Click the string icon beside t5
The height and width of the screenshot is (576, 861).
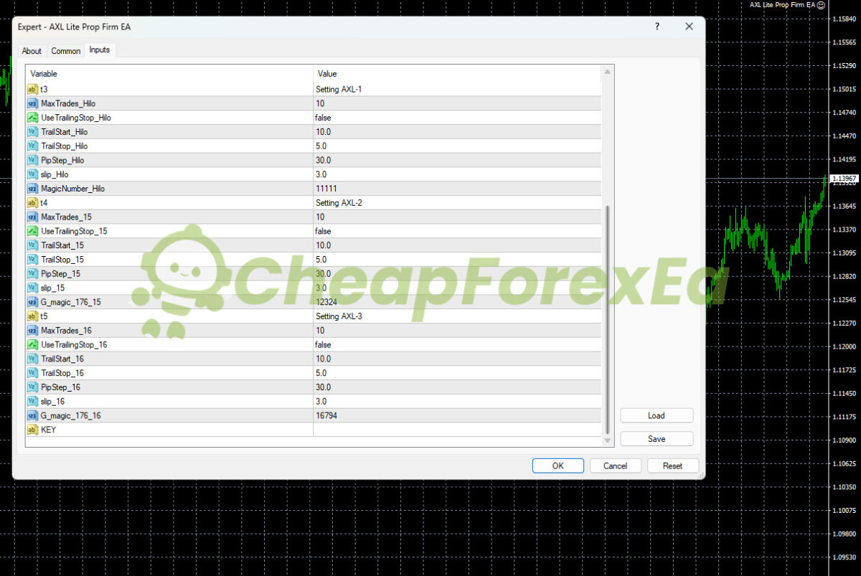pyautogui.click(x=32, y=316)
